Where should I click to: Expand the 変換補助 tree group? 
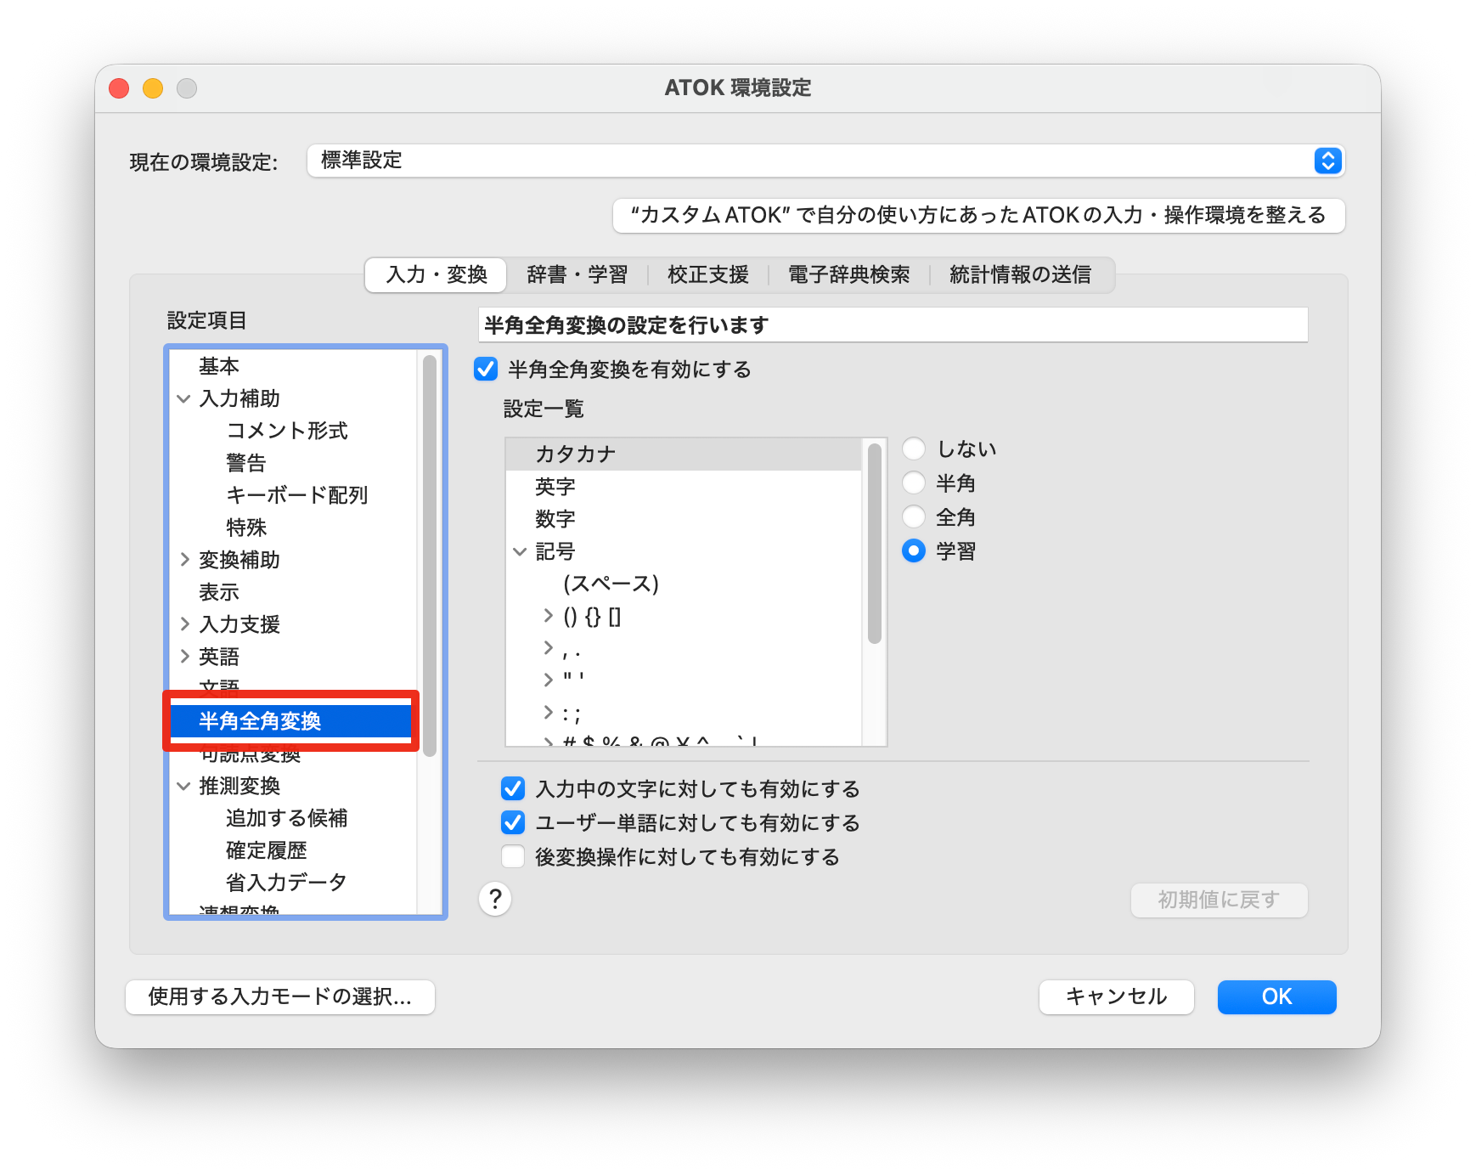pyautogui.click(x=183, y=560)
